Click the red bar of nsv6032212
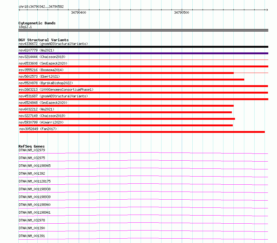Screen dimensions: 277x243 125,112
